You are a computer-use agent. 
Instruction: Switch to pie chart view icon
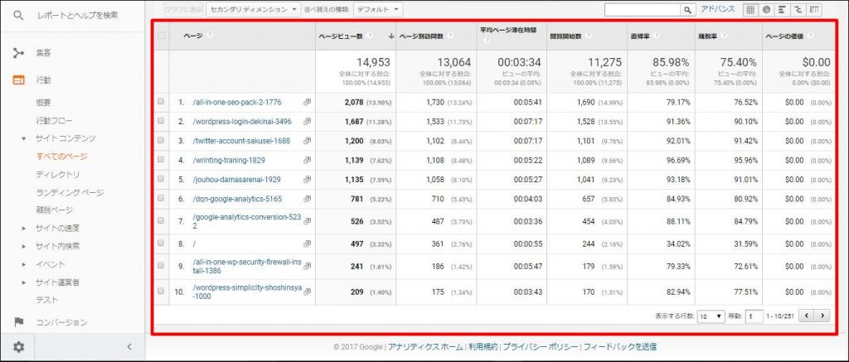(766, 10)
